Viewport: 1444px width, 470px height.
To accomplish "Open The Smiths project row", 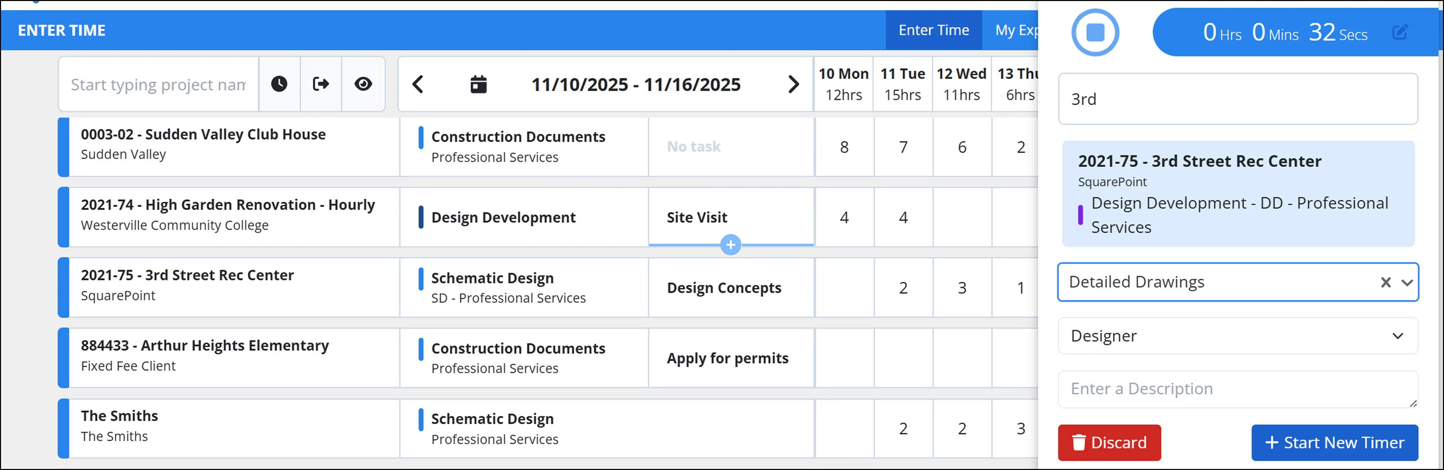I will [229, 429].
